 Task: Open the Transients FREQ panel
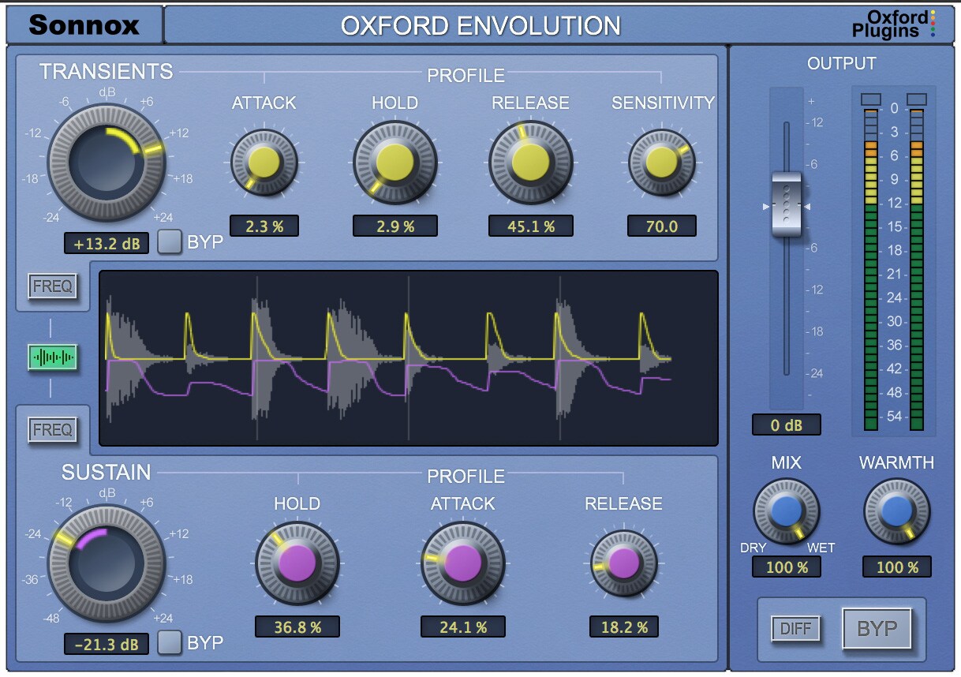[x=52, y=286]
